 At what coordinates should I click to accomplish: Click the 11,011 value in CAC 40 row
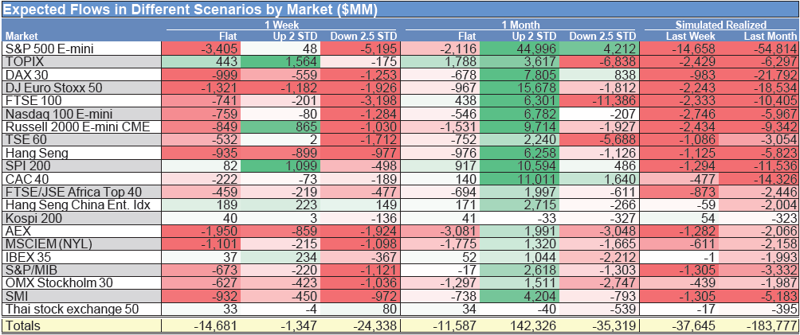(535, 178)
